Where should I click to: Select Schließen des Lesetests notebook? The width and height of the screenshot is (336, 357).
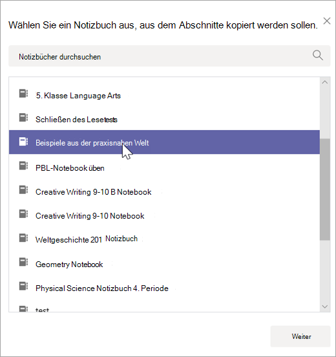[164, 119]
